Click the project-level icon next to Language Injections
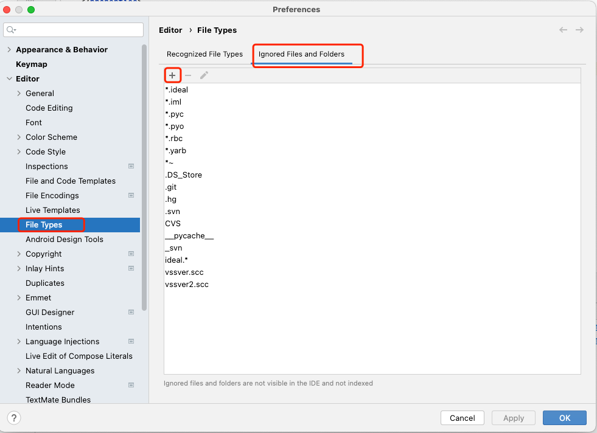This screenshot has width=597, height=433. [131, 342]
